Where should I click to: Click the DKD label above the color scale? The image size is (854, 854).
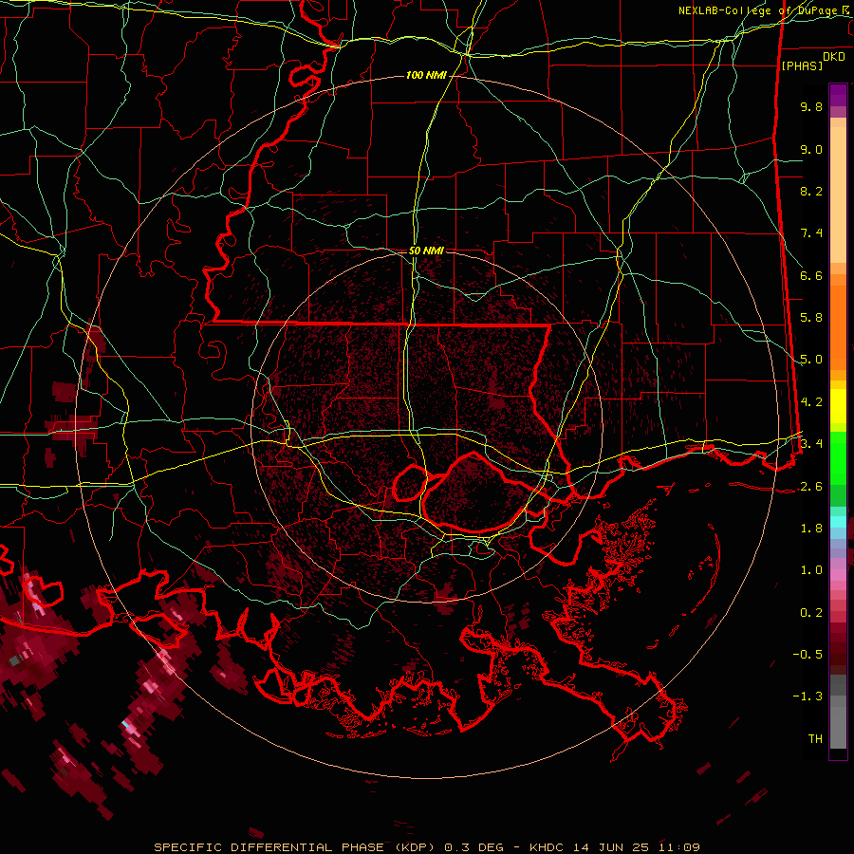[x=834, y=57]
